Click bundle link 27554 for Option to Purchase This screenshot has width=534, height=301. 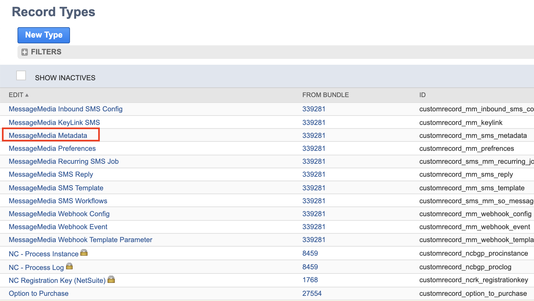pyautogui.click(x=312, y=293)
